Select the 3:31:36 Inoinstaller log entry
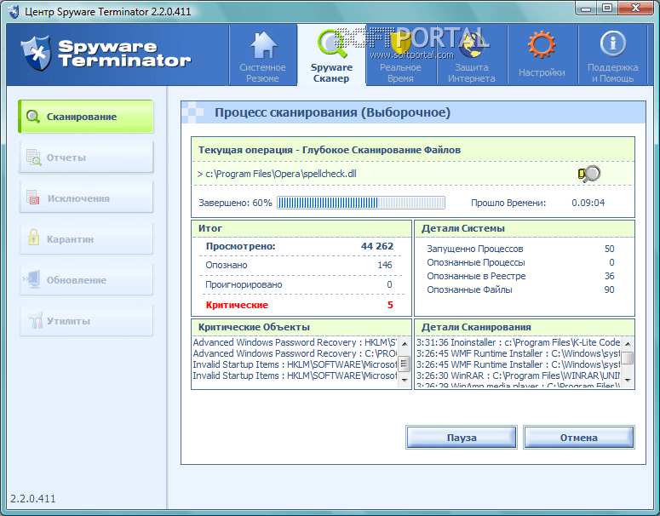 click(x=518, y=342)
